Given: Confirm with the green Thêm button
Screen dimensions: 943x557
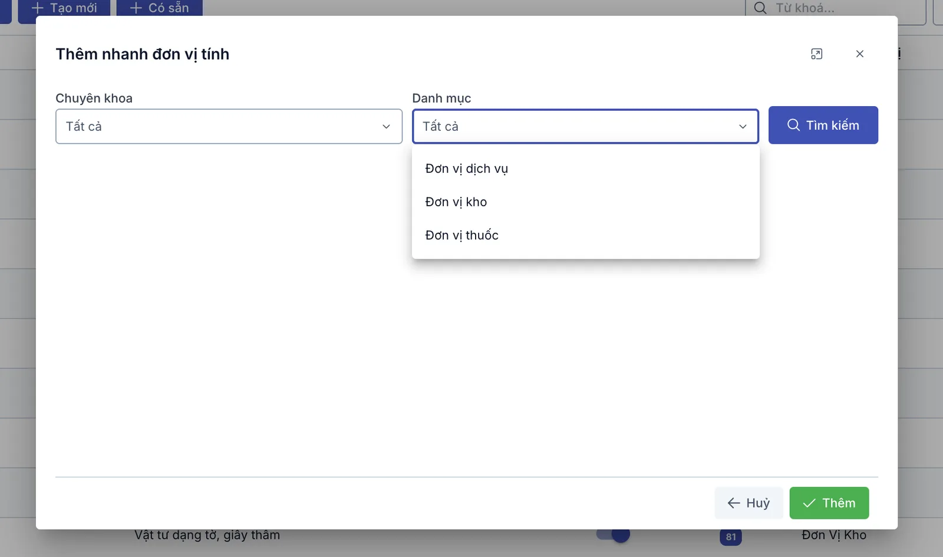Looking at the screenshot, I should click(829, 503).
